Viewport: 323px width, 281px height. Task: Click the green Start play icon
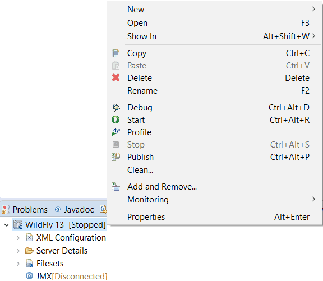(116, 119)
